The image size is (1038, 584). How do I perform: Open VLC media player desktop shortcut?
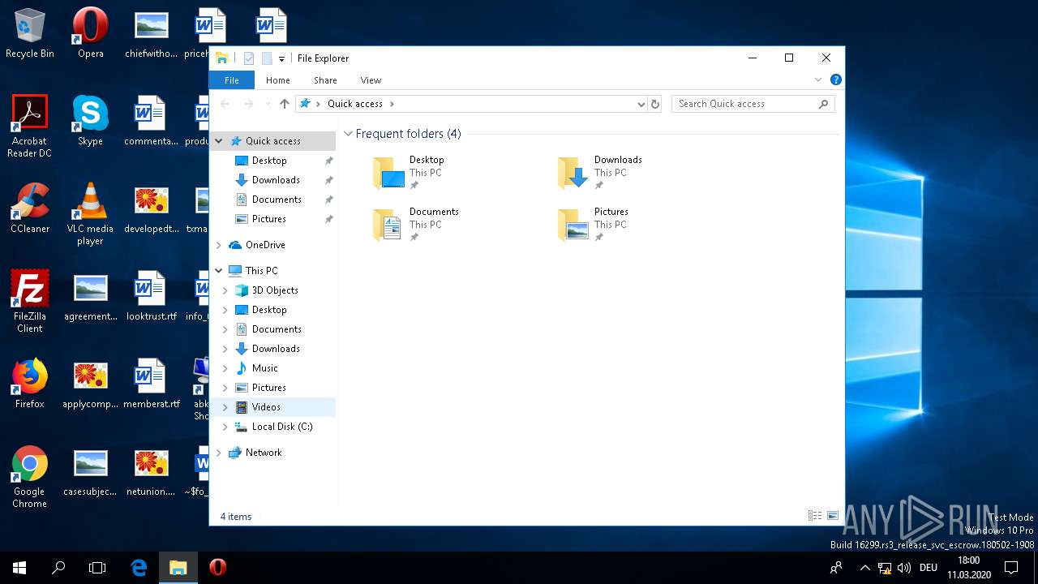coord(90,214)
